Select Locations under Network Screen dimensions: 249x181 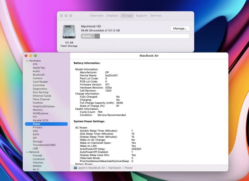39,159
